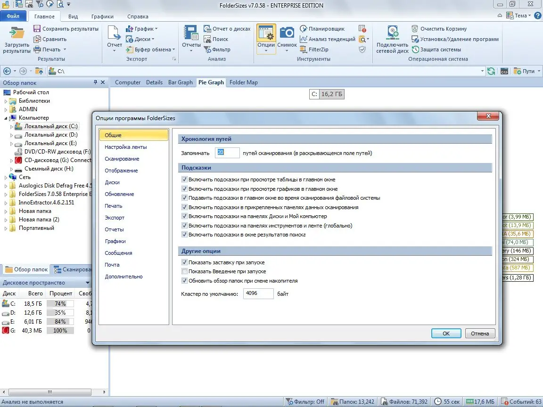The width and height of the screenshot is (543, 407).
Task: Open the address path dropdown arrow
Action: (482, 71)
